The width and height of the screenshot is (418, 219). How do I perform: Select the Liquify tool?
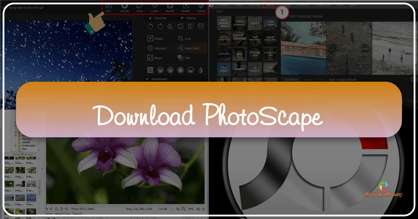(x=255, y=23)
